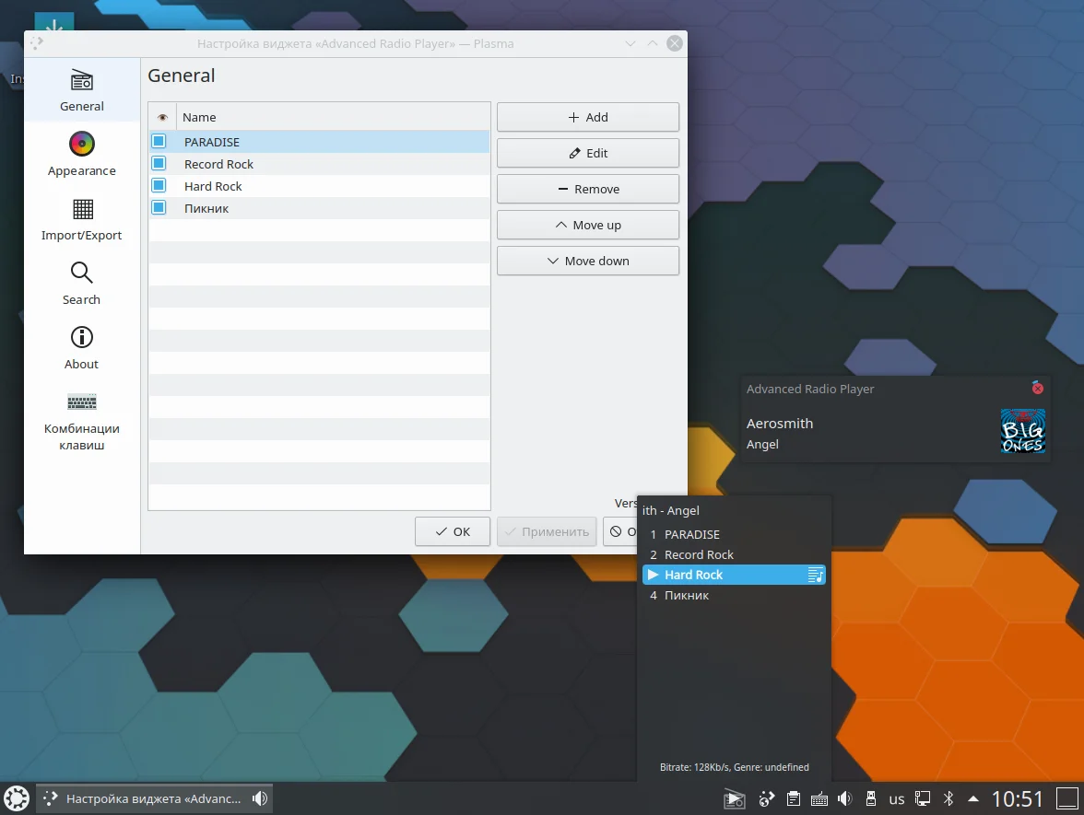Click the playlist music icon next to Hard Rock
The image size is (1084, 815).
(815, 574)
